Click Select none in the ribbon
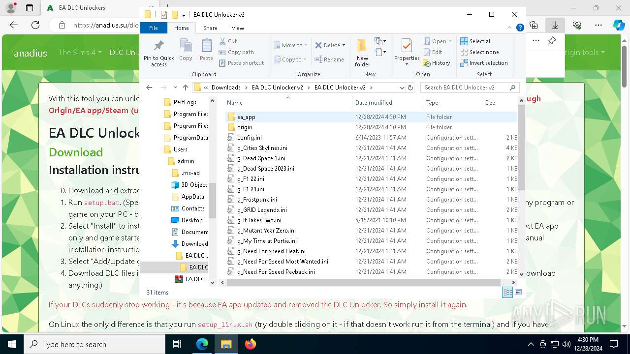The height and width of the screenshot is (354, 630). click(x=479, y=52)
